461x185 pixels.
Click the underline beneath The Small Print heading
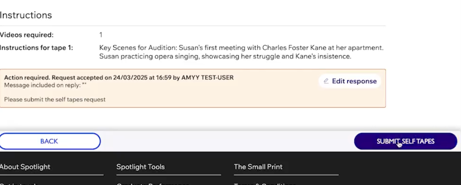(286, 175)
